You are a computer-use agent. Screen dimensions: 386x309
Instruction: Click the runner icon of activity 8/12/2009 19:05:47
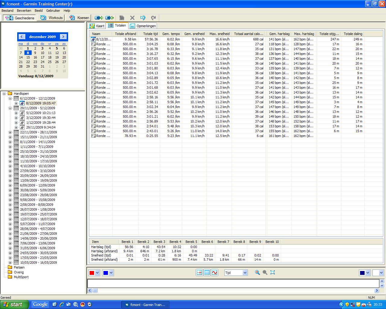tap(22, 103)
